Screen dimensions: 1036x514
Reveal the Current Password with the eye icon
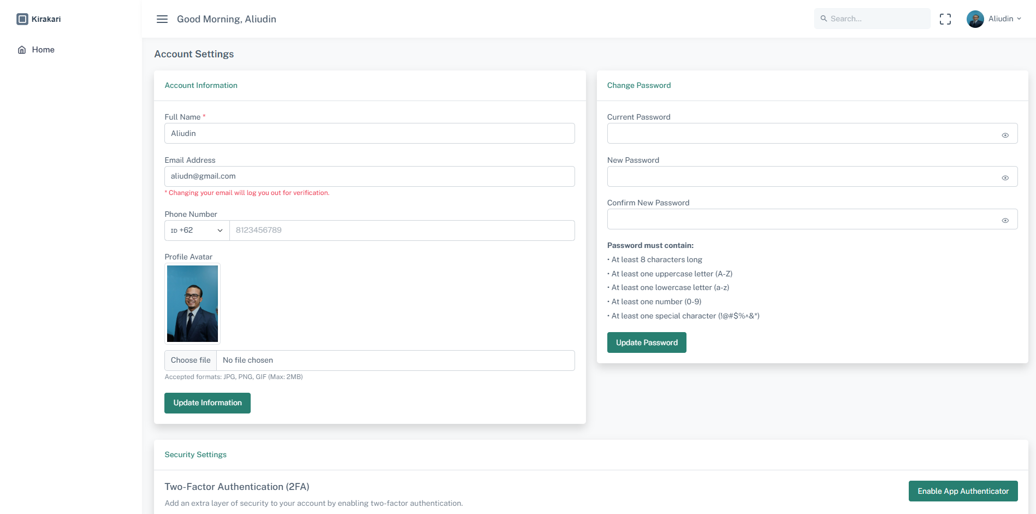click(x=1005, y=134)
